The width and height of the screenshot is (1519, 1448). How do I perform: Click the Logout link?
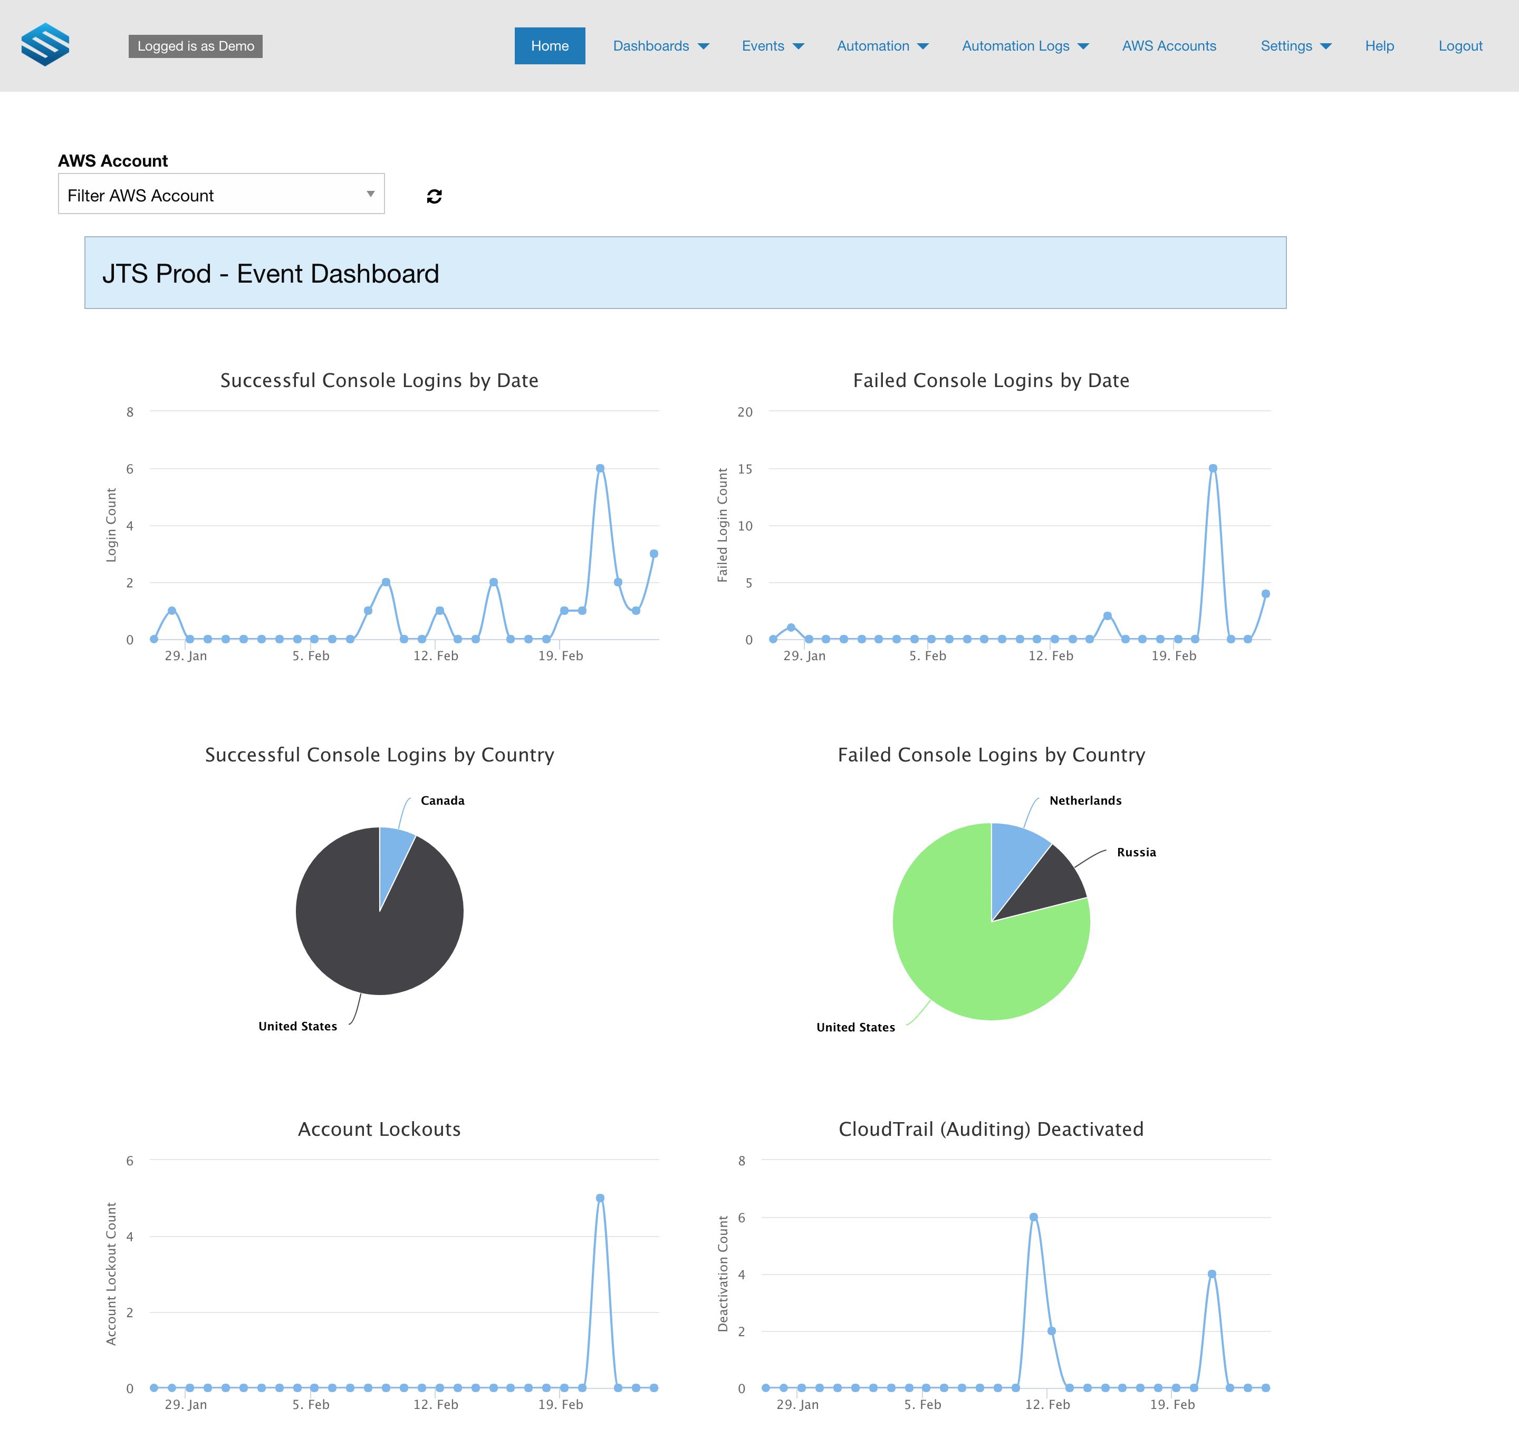pos(1460,46)
